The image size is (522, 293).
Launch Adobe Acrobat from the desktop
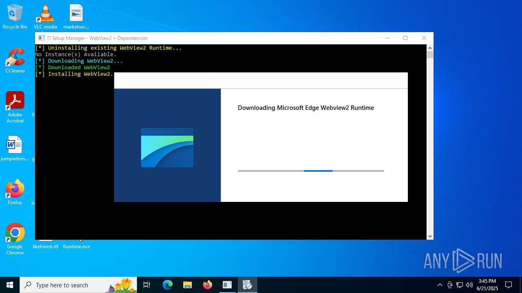tap(15, 107)
